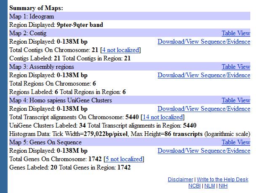Open Table View for Map 3: Assembly regions
This screenshot has width=273, height=193.
tap(236, 67)
